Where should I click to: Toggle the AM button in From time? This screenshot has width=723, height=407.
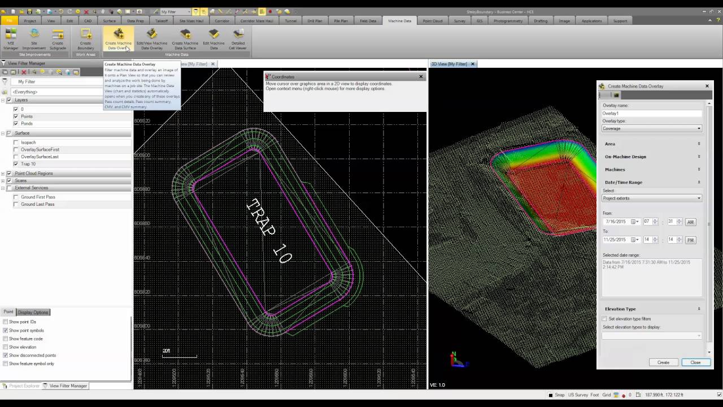pos(690,222)
